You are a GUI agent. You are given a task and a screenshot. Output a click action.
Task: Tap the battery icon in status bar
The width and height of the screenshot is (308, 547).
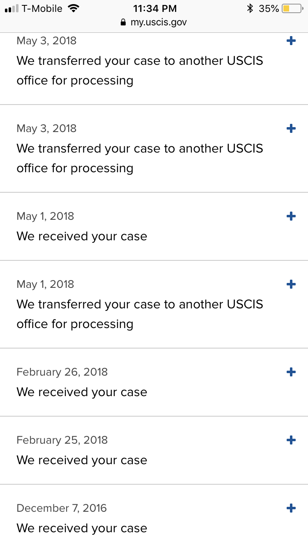coord(292,8)
